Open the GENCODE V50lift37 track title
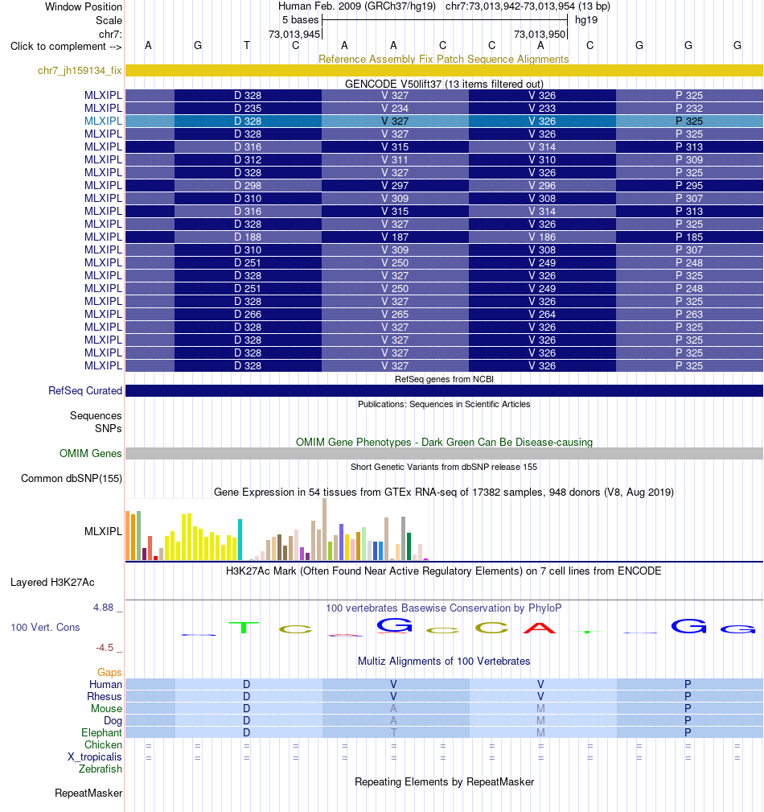This screenshot has width=764, height=812. pos(444,84)
